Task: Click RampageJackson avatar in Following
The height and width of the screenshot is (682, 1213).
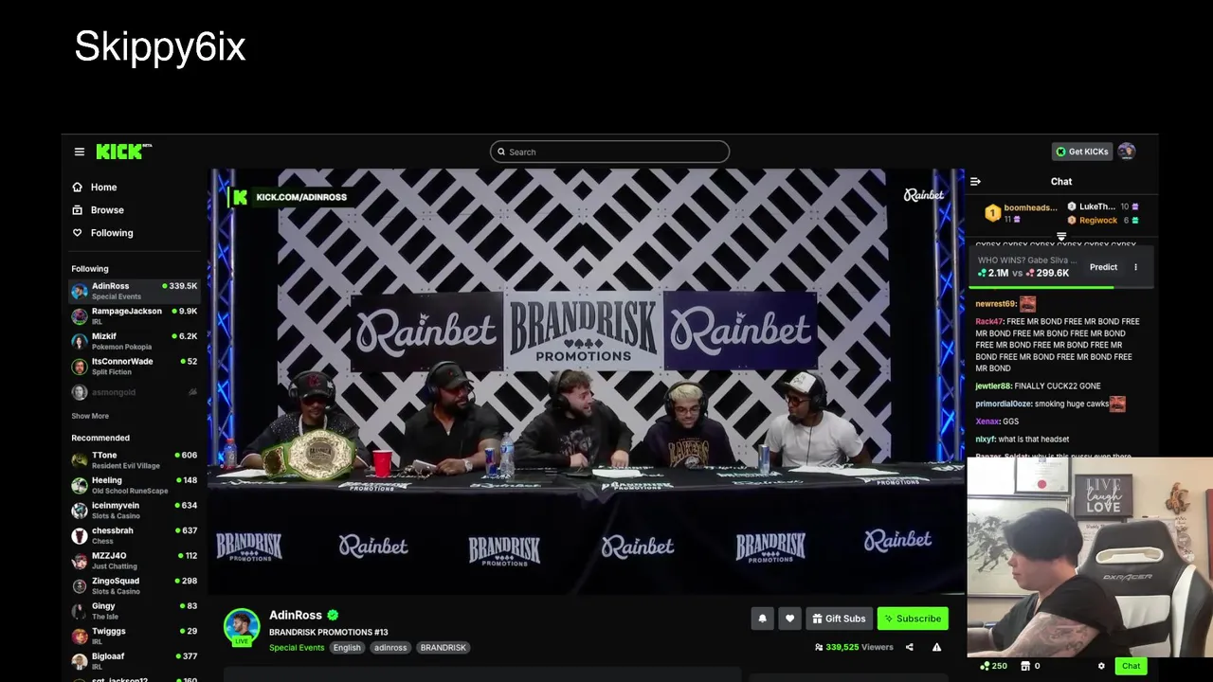Action: pos(80,316)
